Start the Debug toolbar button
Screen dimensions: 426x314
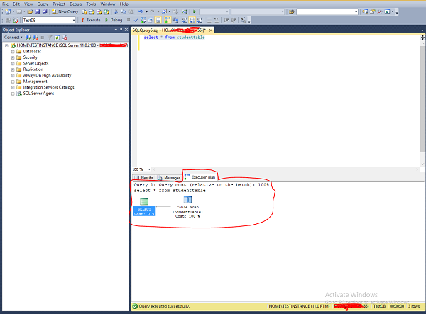point(114,20)
